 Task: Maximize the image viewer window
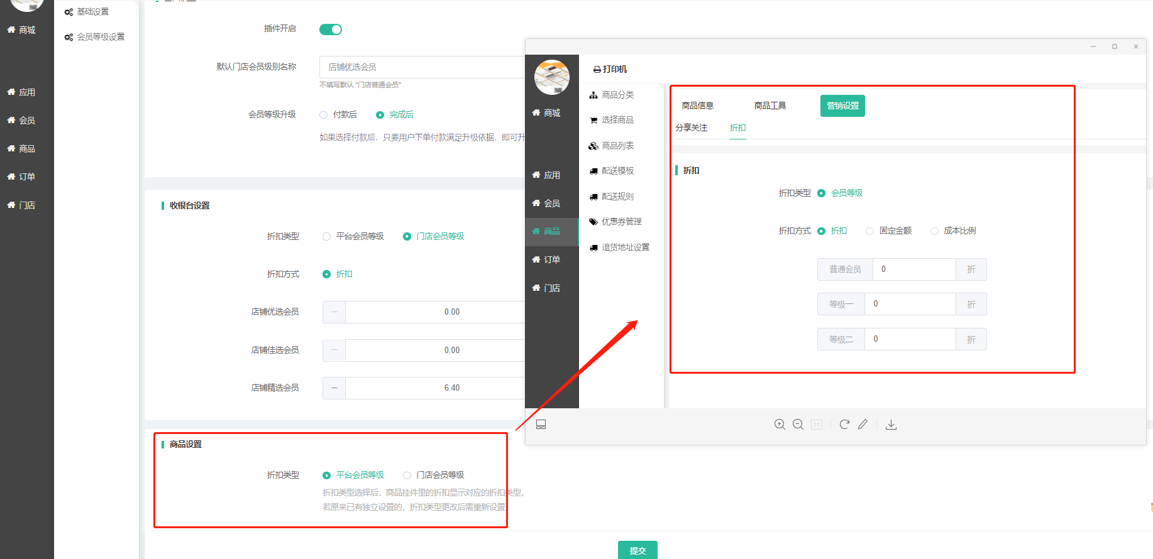coord(1115,46)
